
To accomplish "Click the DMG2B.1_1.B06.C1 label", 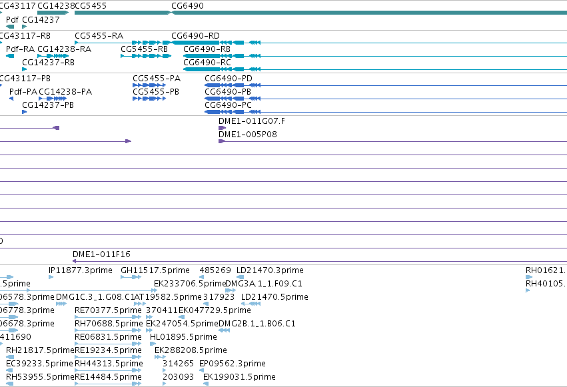I will (257, 324).
